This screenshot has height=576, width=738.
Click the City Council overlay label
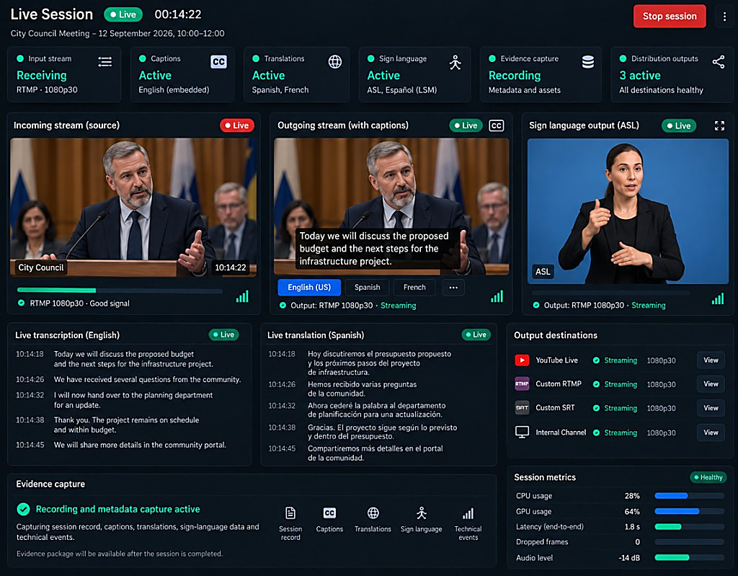[x=40, y=267]
